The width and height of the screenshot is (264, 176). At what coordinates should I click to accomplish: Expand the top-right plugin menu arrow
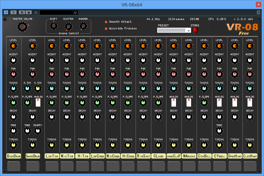(258, 12)
